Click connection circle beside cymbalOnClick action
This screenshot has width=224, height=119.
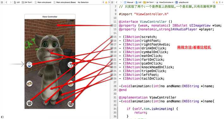pos(112,52)
